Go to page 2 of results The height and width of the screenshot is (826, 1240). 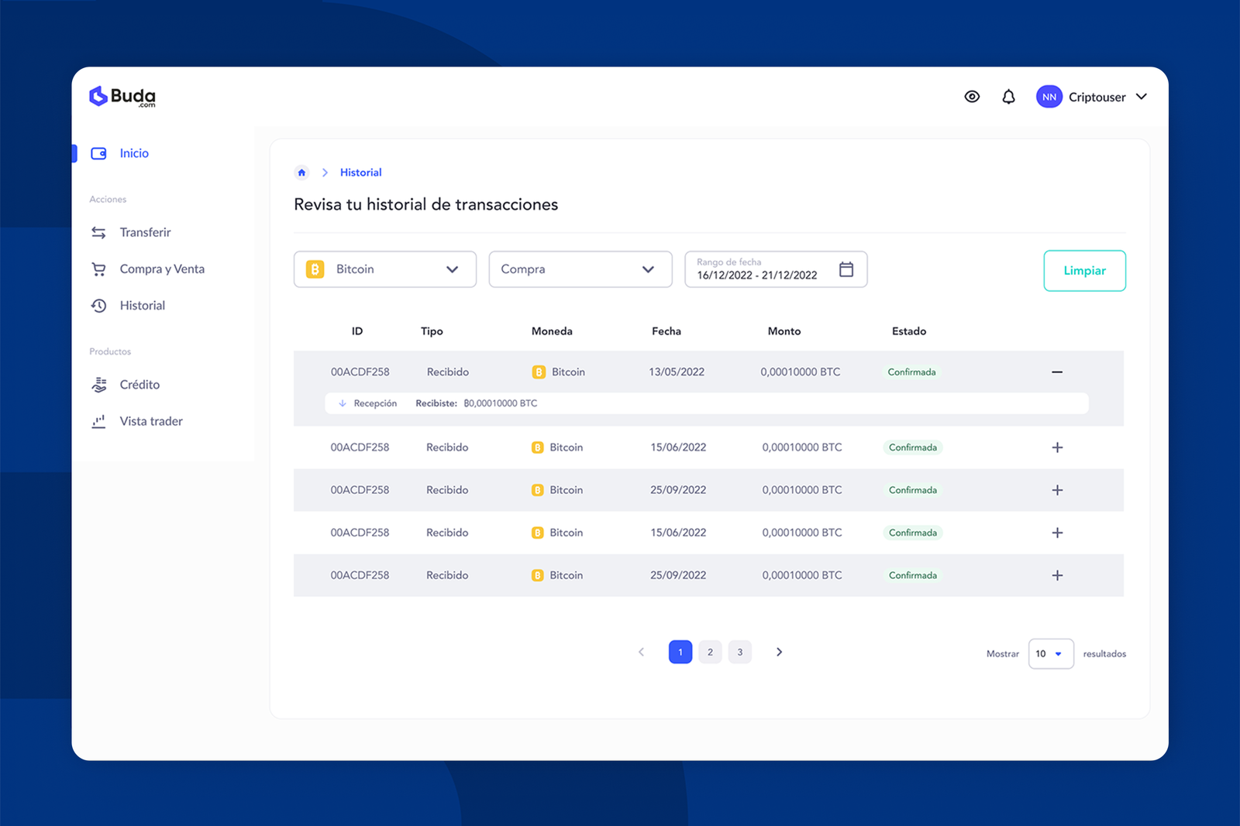point(710,652)
